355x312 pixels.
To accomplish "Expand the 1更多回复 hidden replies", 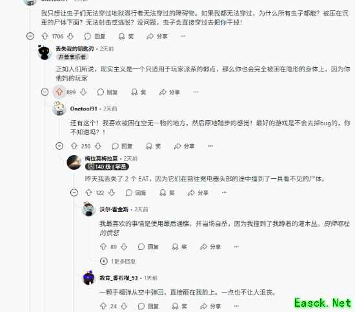I will click(x=118, y=262).
